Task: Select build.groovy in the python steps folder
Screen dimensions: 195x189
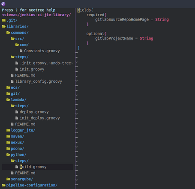Action: click(33, 167)
